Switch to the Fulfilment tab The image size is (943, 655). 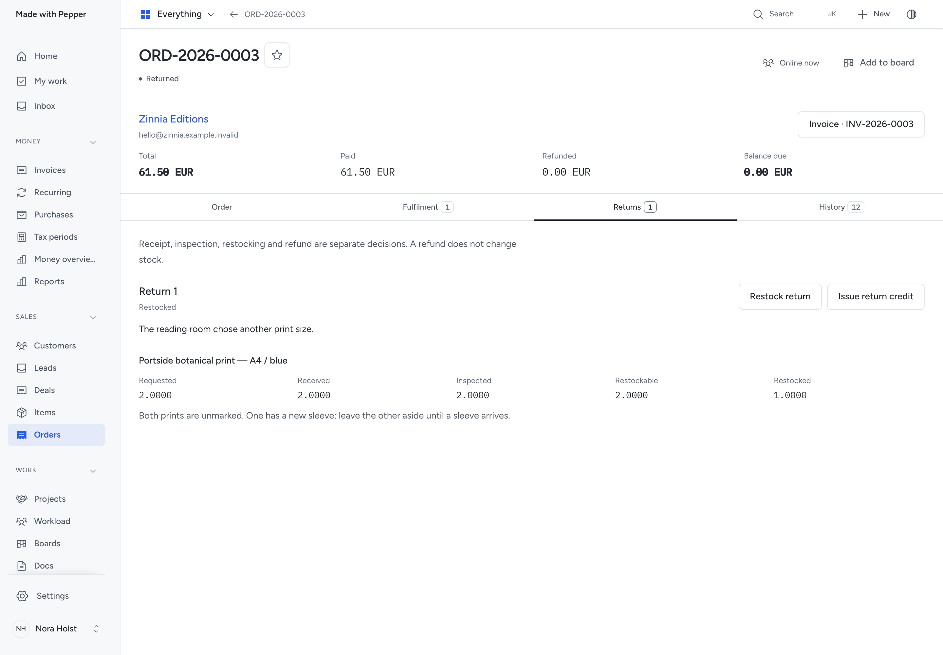428,207
